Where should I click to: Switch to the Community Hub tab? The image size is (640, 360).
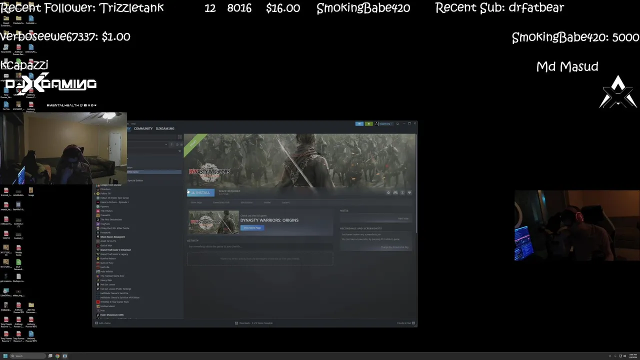pos(221,202)
